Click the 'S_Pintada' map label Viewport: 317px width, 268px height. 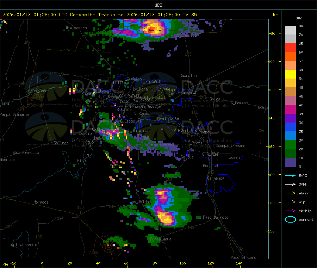(x=94, y=102)
